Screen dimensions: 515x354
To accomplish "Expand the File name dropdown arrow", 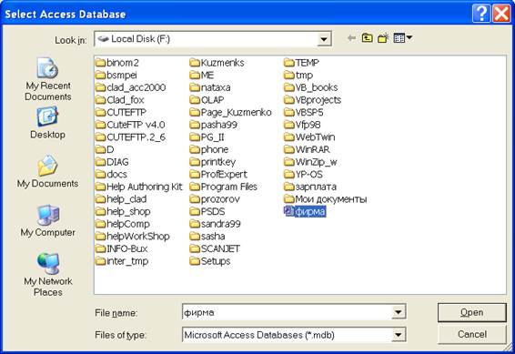I will [x=398, y=312].
